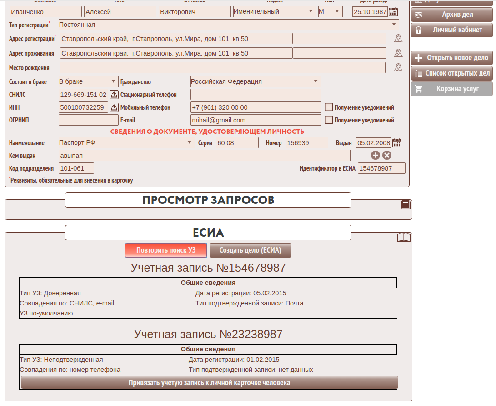Expand the Тип регистрации dropdown
Viewport: 496px width, 406px height.
[394, 25]
